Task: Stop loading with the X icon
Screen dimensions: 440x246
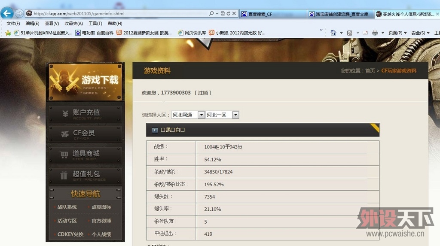Action: (234, 13)
